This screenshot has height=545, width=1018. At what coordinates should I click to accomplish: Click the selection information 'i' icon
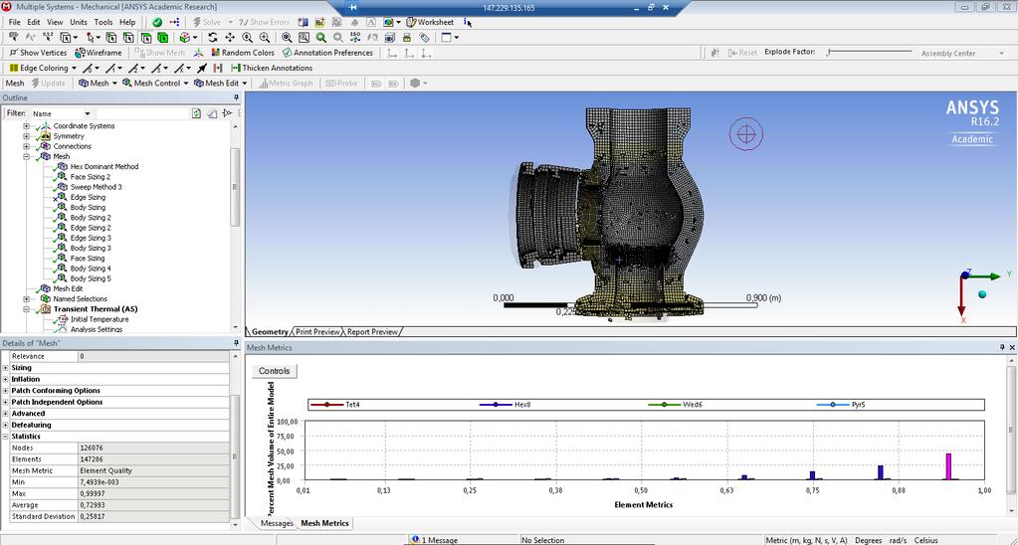[467, 22]
